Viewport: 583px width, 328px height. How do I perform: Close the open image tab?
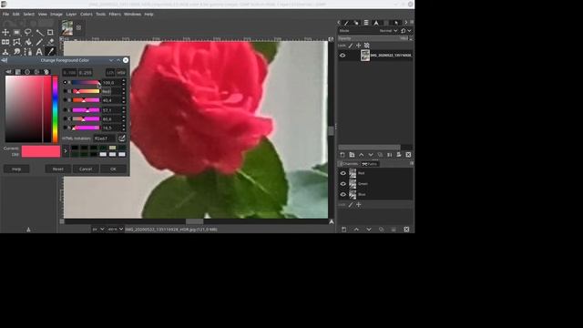(78, 27)
